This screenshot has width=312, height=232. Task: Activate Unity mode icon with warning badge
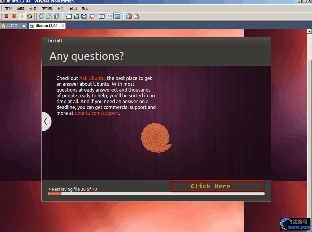pos(92,16)
